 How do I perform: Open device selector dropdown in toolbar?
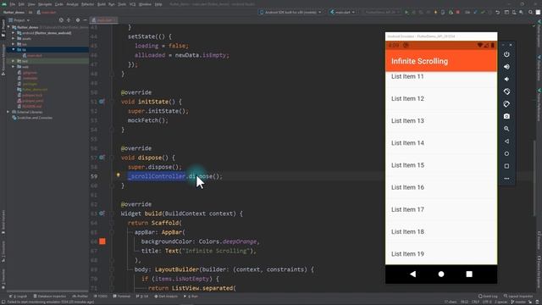pyautogui.click(x=290, y=12)
